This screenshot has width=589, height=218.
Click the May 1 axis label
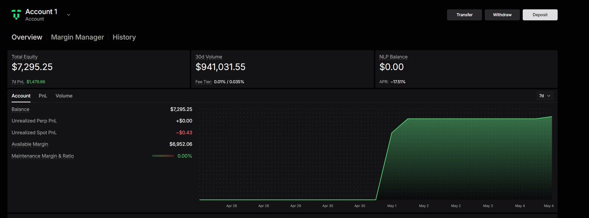coord(393,206)
